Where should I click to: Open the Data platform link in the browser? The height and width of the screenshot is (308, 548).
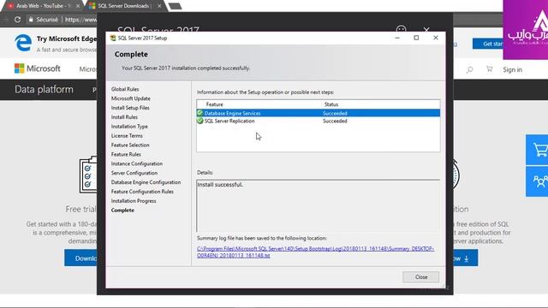coord(44,89)
